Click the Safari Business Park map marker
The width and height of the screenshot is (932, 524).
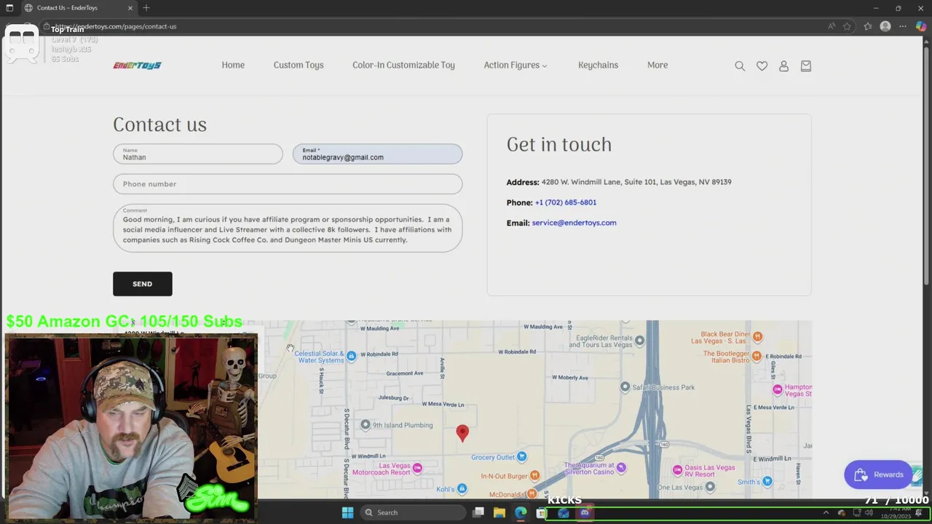click(625, 387)
